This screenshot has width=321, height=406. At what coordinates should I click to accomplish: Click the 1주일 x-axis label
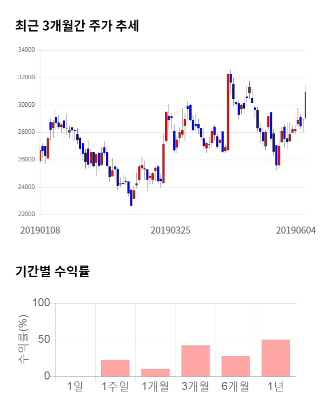(x=115, y=386)
